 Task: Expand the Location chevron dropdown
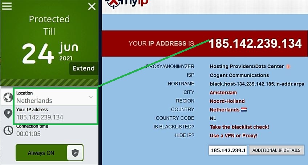pyautogui.click(x=91, y=97)
